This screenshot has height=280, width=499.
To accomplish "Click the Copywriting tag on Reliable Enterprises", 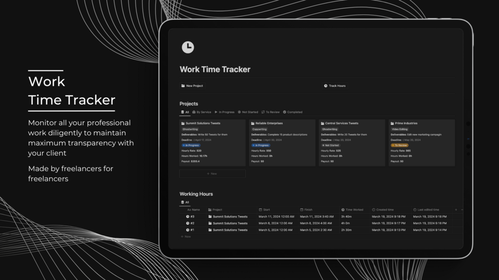I will (259, 129).
